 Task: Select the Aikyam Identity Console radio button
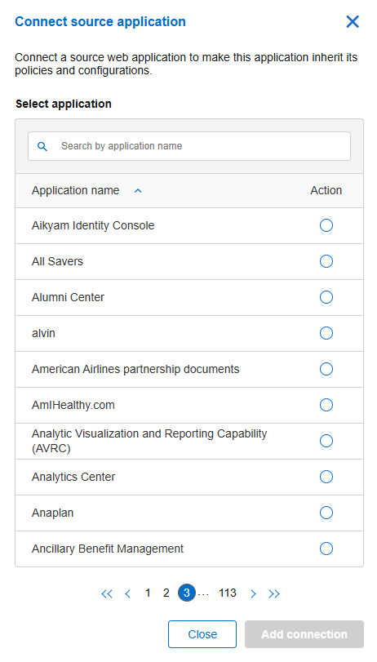[x=326, y=225]
